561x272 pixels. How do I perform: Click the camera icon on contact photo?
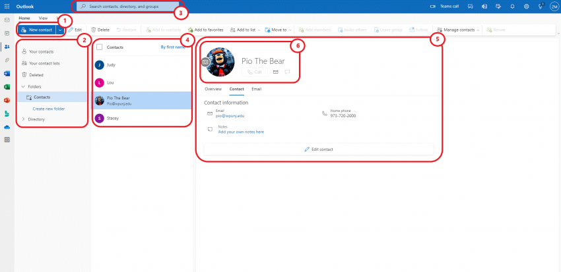coord(205,62)
